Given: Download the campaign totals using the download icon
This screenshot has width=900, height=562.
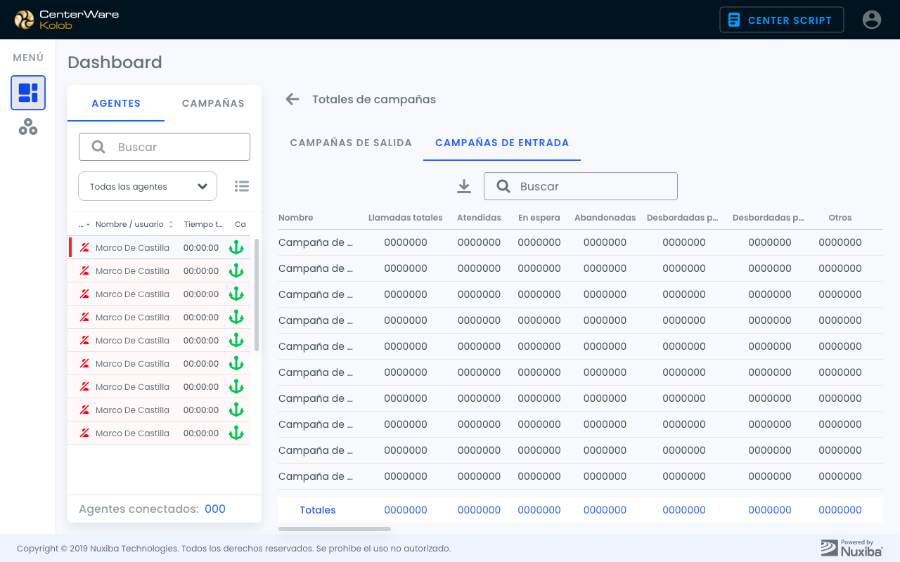Looking at the screenshot, I should [x=464, y=186].
